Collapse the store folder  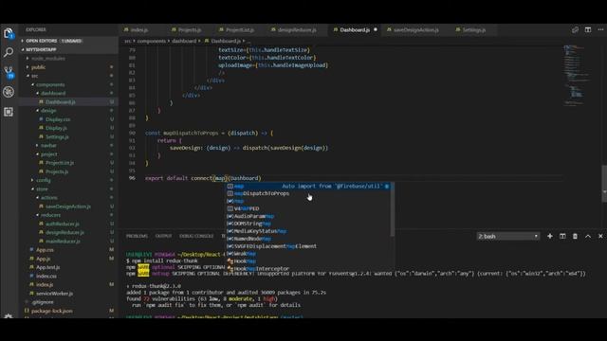click(x=32, y=189)
